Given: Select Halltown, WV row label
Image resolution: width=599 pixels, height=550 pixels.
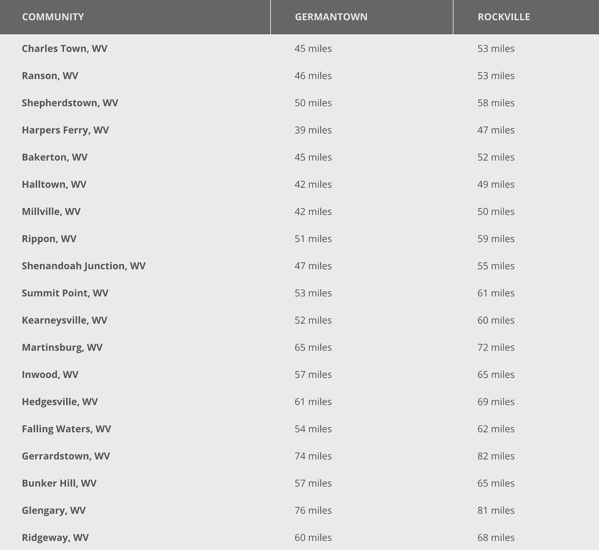Looking at the screenshot, I should [x=54, y=184].
